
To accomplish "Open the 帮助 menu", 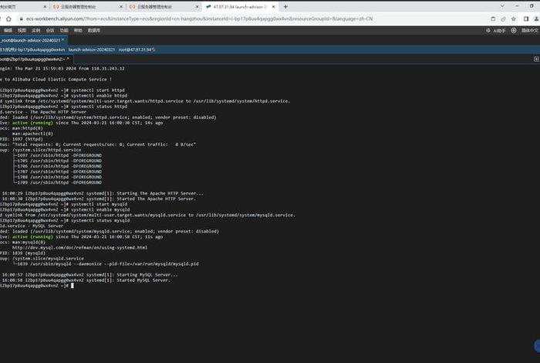I will pos(78,30).
